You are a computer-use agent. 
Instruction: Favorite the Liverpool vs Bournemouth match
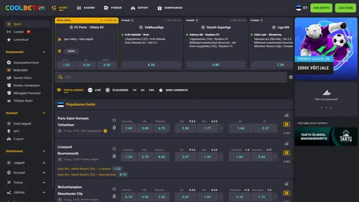[x=114, y=149]
